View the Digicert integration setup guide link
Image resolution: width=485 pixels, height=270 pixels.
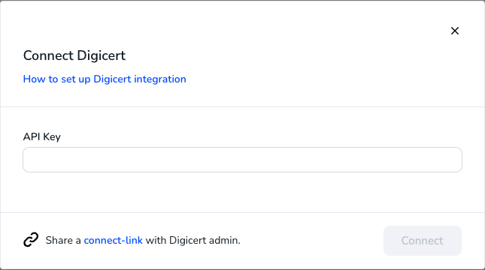[105, 79]
